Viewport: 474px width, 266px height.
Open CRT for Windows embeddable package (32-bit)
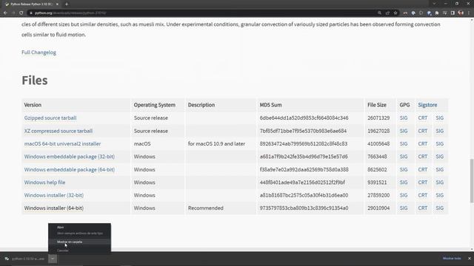(x=423, y=157)
